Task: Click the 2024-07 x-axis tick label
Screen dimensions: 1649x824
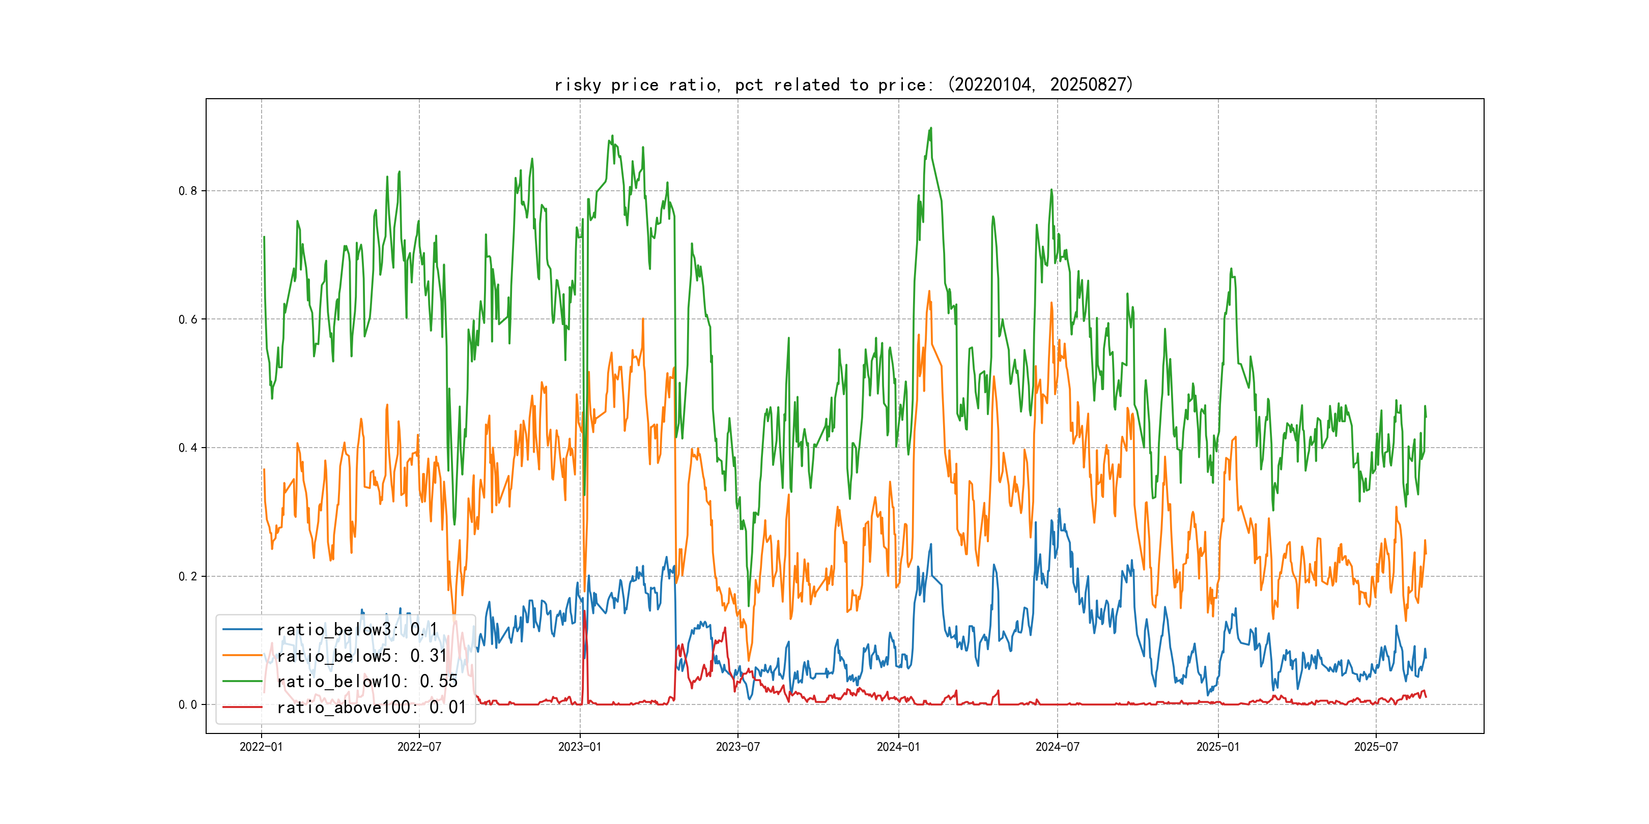Action: [x=1057, y=747]
